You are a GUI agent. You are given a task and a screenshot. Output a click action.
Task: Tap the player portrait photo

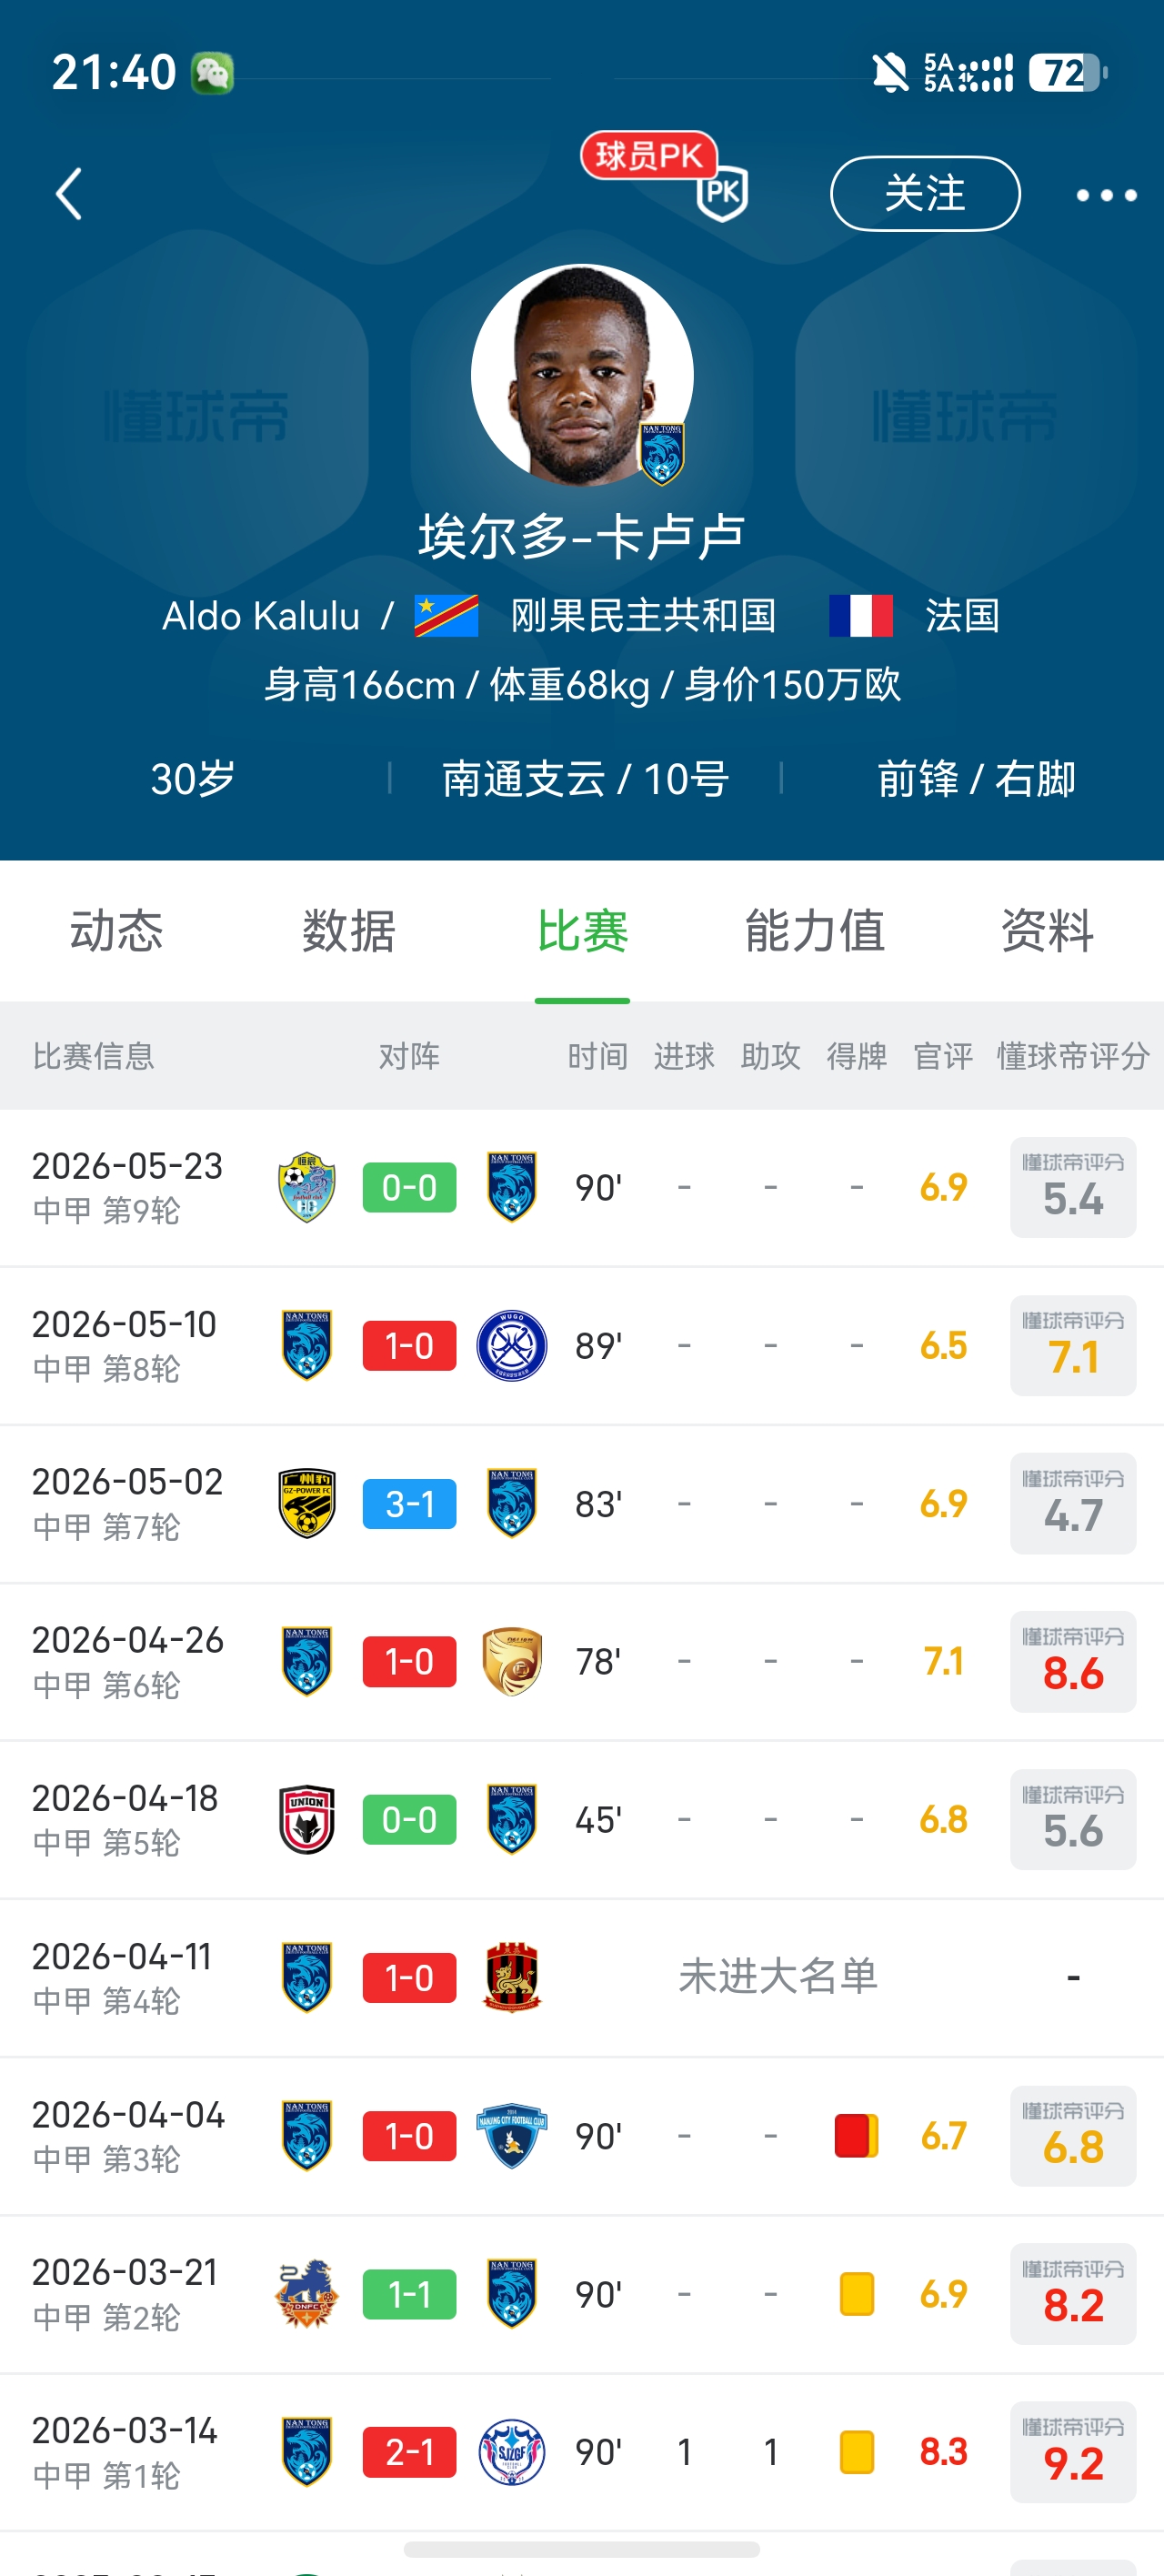(582, 375)
